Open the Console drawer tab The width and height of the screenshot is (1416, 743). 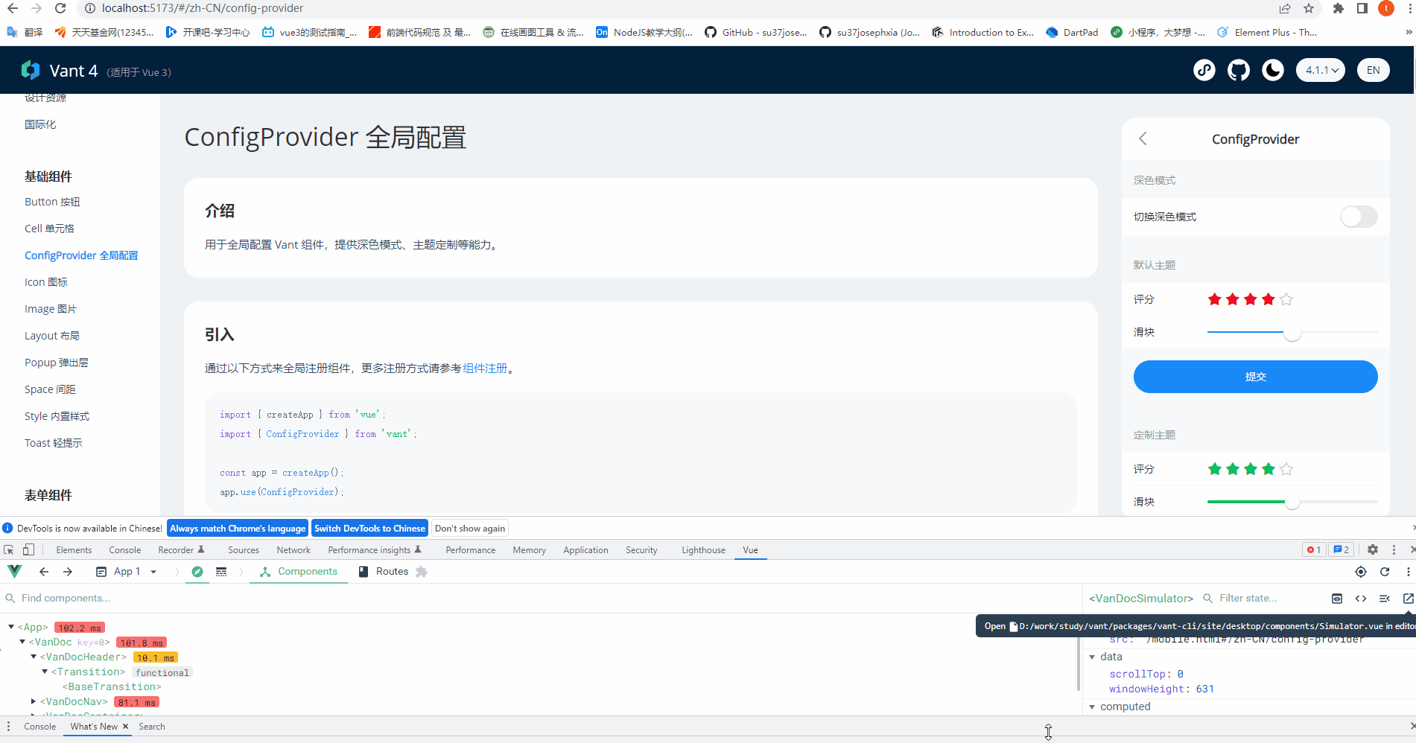(x=40, y=727)
